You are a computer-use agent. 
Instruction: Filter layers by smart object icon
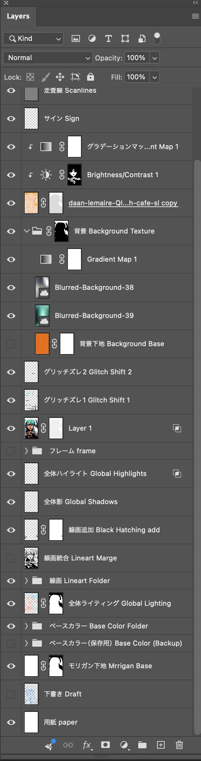point(142,38)
